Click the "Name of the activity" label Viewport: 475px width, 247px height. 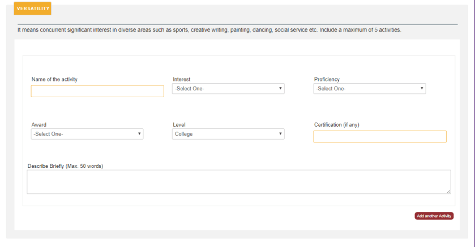pyautogui.click(x=54, y=80)
